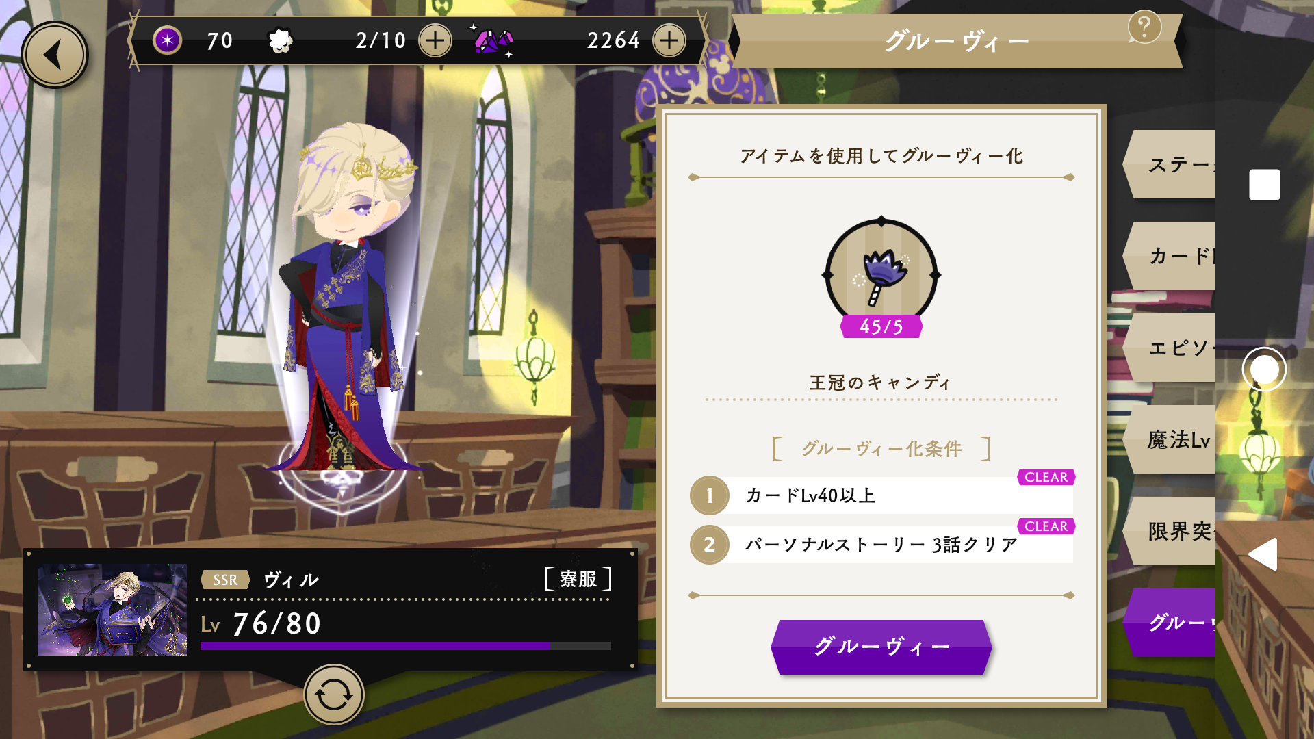The image size is (1314, 739).
Task: Tap the purple star coin icon
Action: (x=167, y=40)
